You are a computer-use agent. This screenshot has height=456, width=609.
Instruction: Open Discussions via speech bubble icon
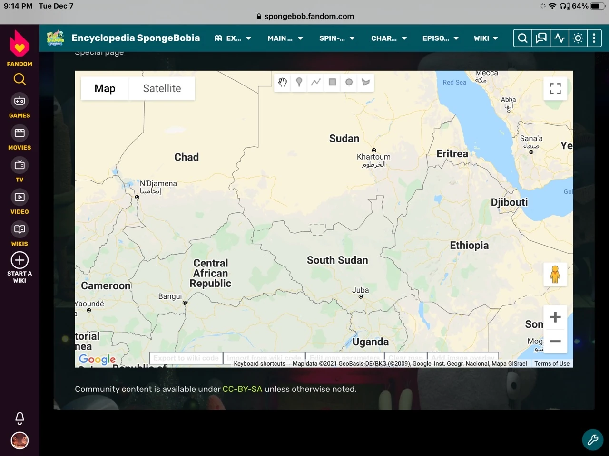point(541,38)
